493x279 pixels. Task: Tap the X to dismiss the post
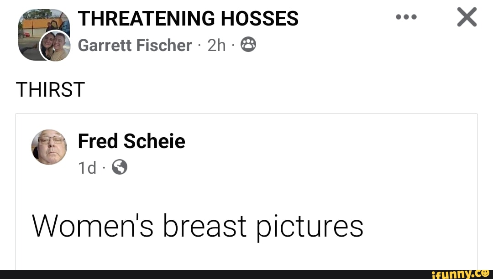(x=467, y=16)
